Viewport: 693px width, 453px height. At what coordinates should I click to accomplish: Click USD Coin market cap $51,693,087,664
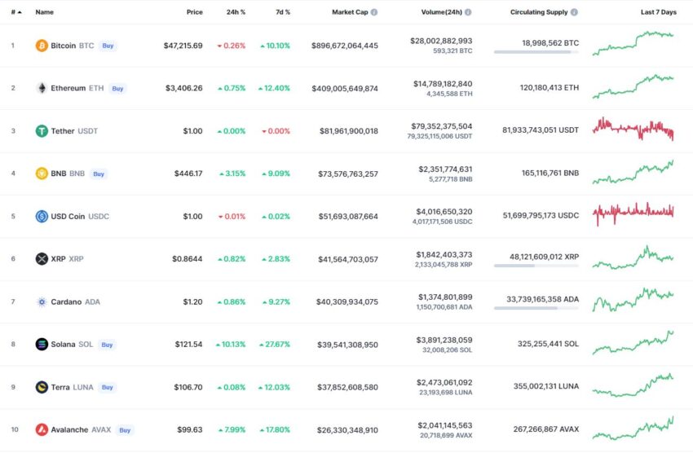coord(348,217)
